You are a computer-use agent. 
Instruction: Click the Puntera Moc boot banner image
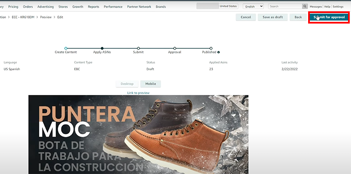tap(138, 134)
